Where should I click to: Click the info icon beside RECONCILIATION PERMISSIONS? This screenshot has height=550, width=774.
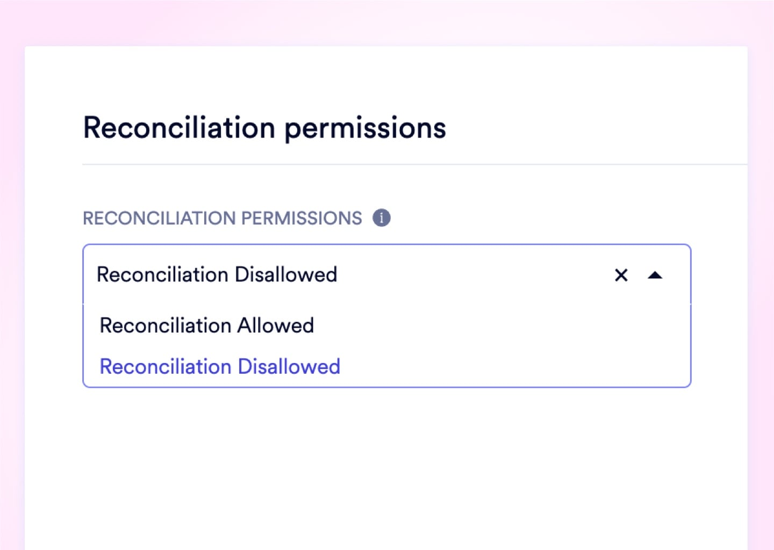[382, 218]
